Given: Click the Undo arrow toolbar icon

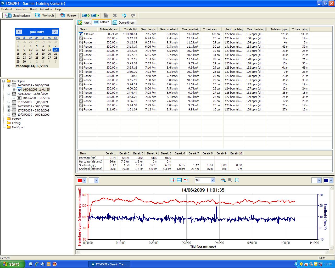Looking at the screenshot, I should pos(124,15).
